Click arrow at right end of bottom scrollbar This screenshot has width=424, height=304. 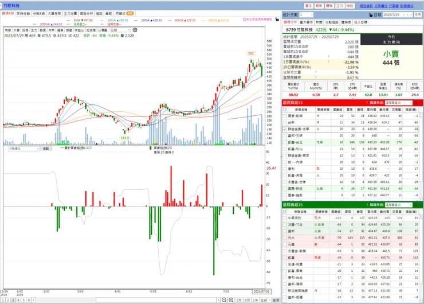[x=218, y=300]
